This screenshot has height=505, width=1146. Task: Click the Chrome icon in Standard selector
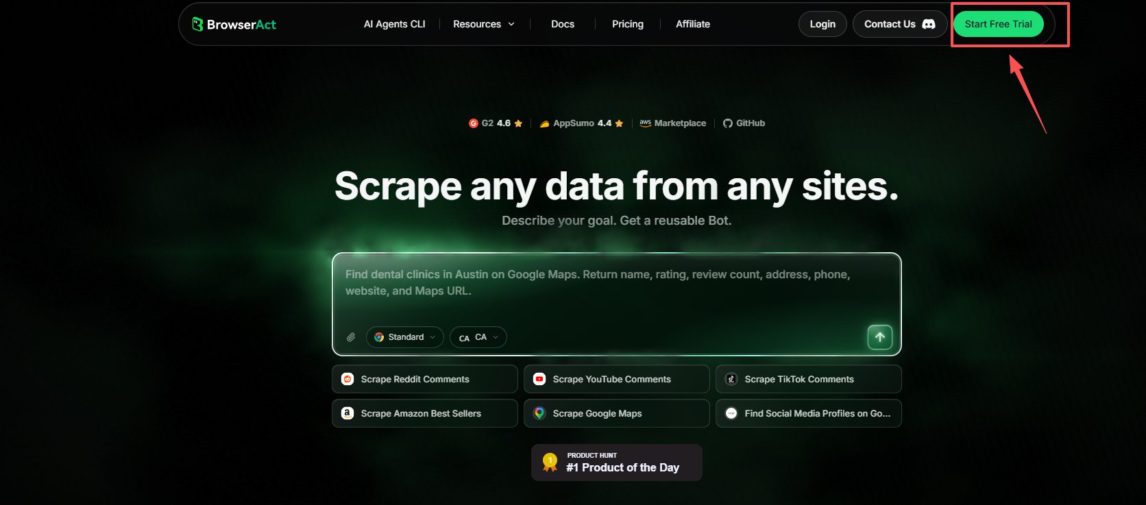coord(379,337)
